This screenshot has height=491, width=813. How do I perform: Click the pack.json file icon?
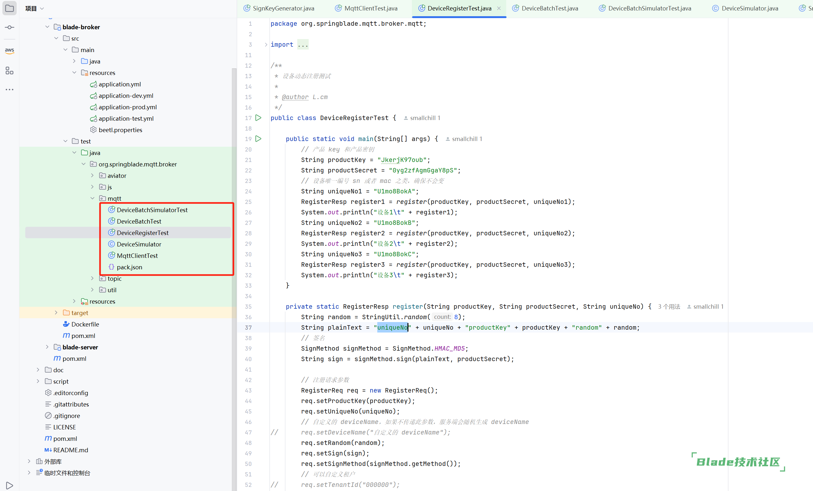pos(111,266)
